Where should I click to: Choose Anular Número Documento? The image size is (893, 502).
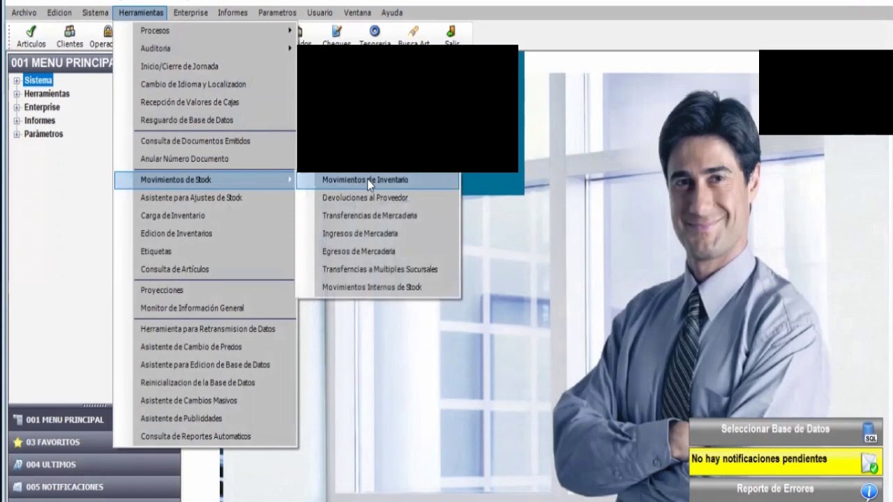(x=206, y=159)
